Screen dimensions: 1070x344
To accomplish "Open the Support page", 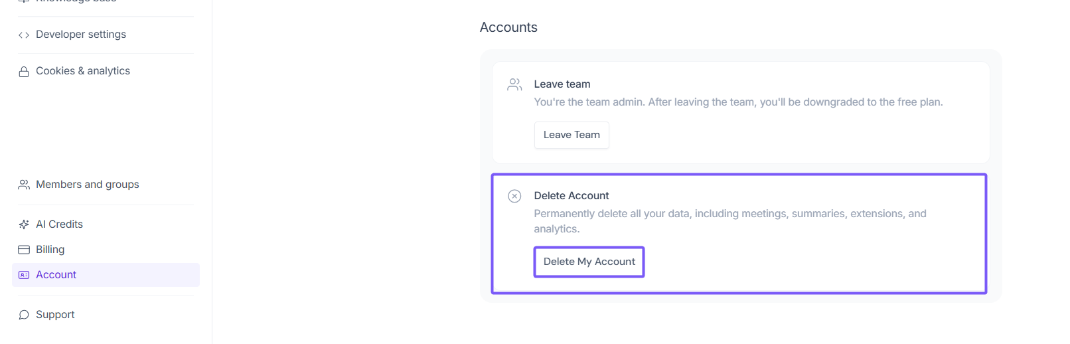I will 55,315.
